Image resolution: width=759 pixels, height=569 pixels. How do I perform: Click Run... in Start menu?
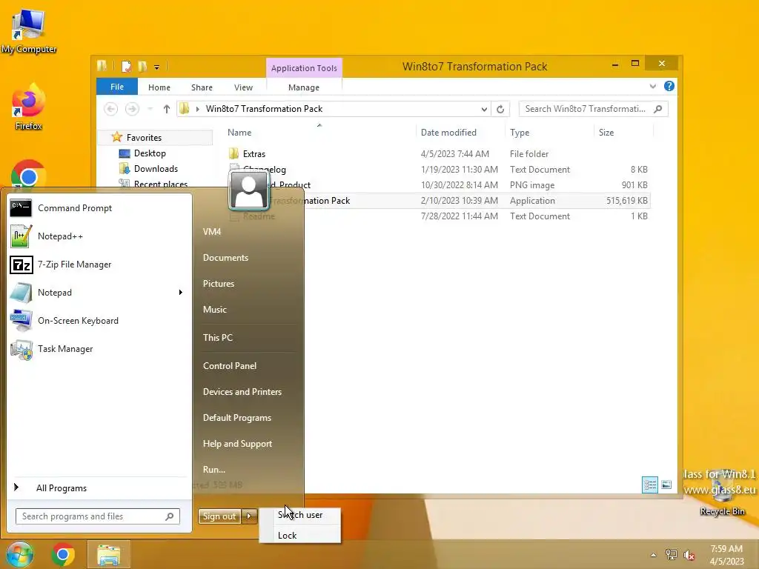(214, 469)
